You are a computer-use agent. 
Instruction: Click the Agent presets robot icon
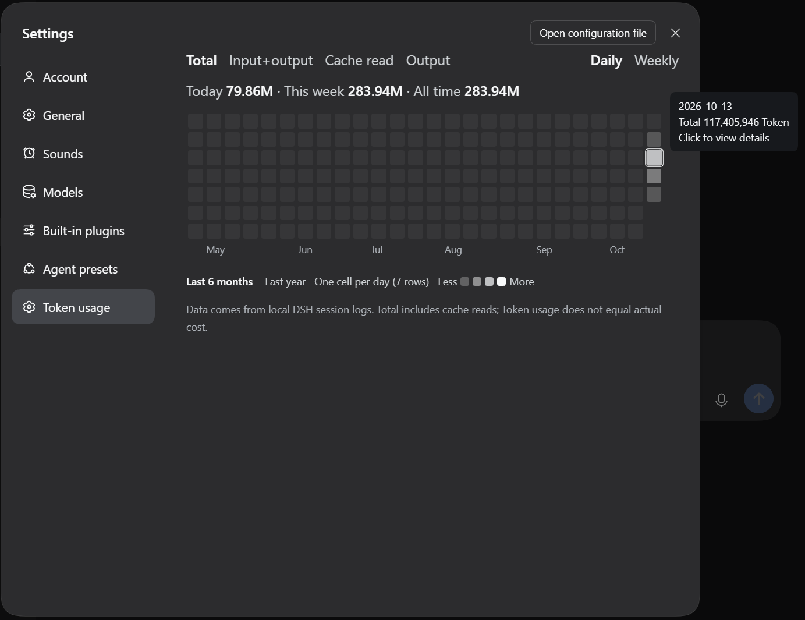click(29, 269)
